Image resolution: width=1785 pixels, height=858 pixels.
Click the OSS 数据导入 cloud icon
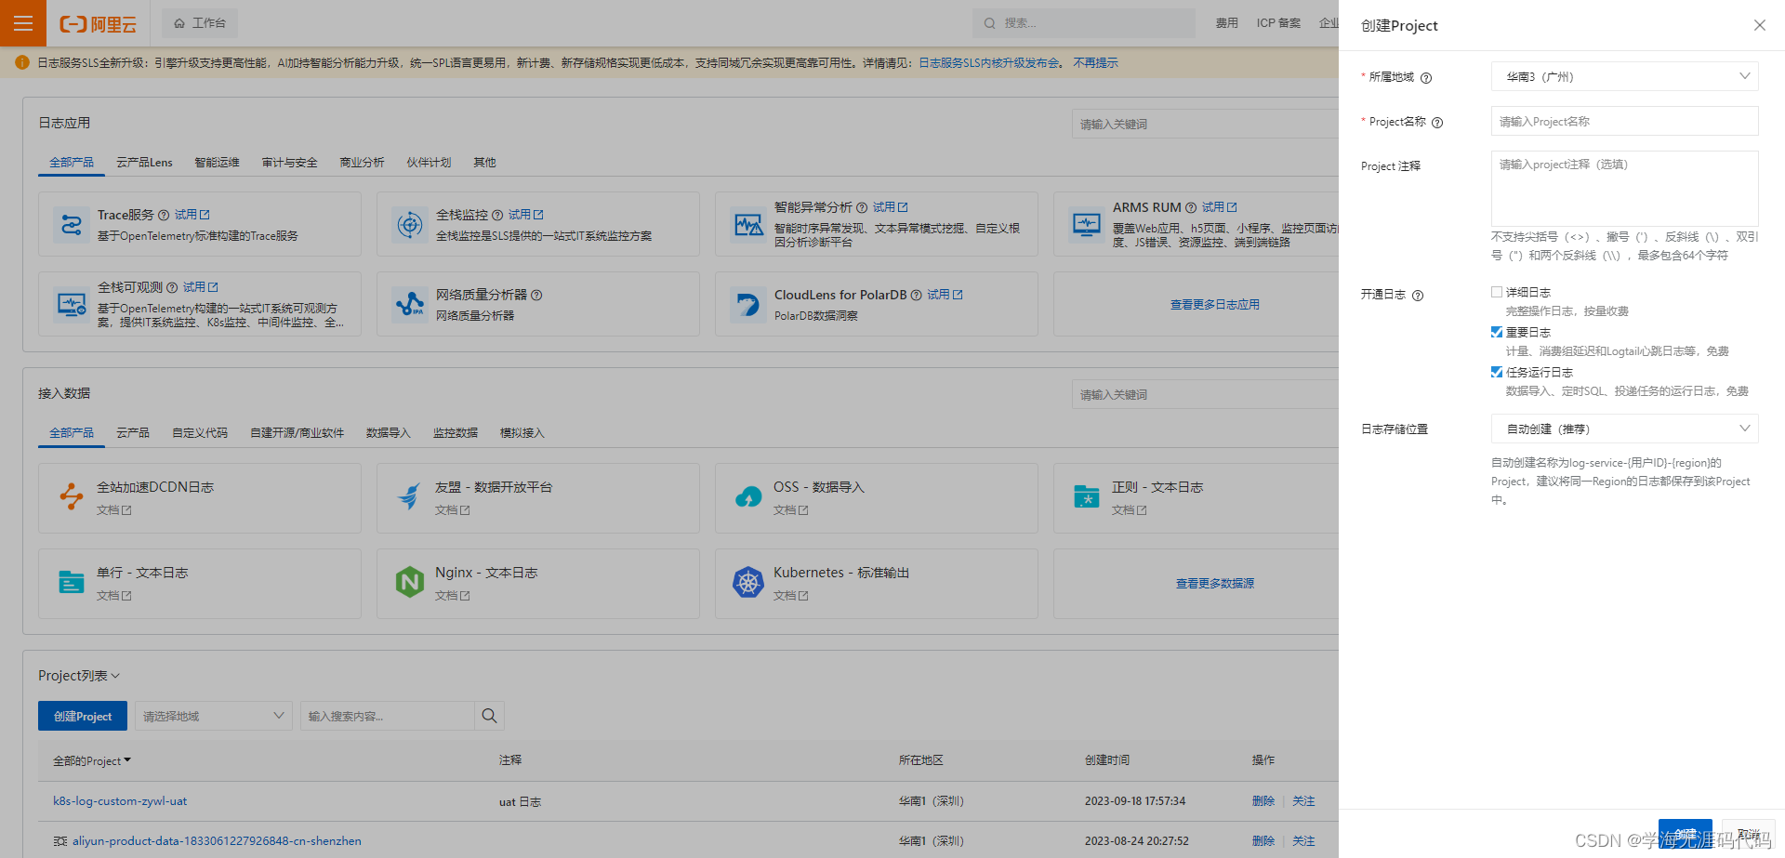(x=748, y=497)
